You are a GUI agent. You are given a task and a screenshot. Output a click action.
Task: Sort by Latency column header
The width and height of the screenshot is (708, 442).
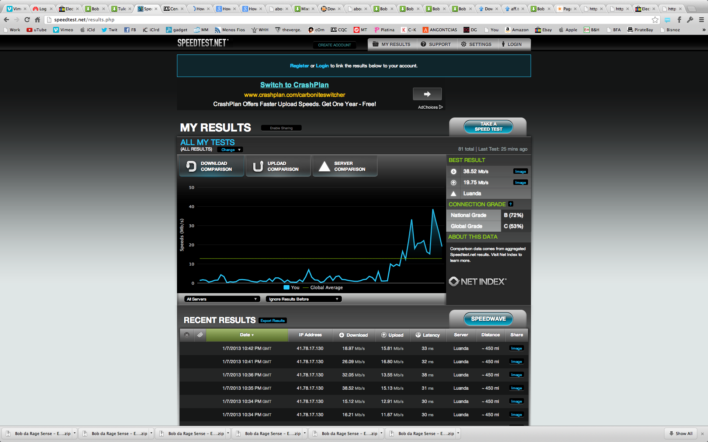pos(428,335)
